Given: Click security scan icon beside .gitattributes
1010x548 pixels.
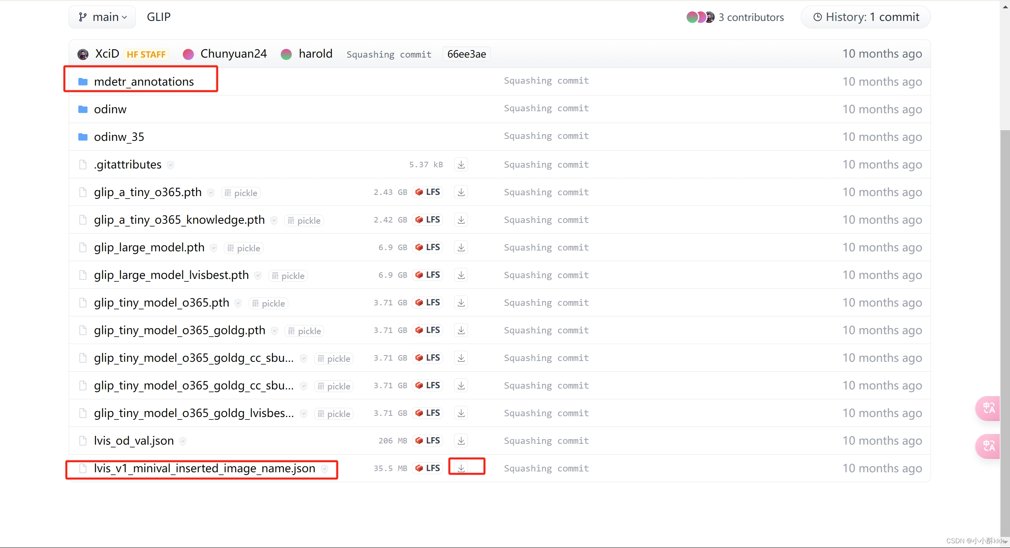Looking at the screenshot, I should (171, 165).
